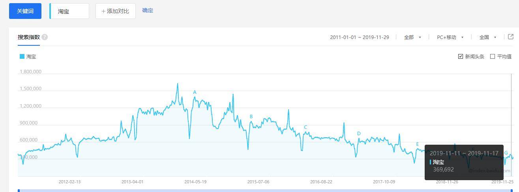Uncheck the 新闻头条 checkbox
519x192 pixels.
[460, 56]
